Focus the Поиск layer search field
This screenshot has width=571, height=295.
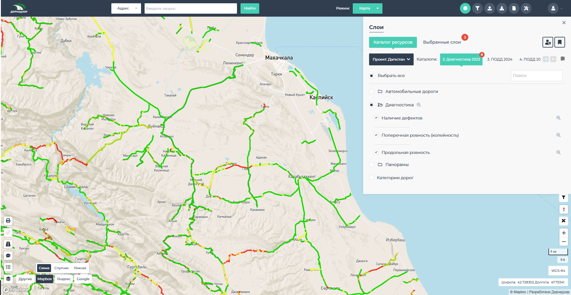[537, 75]
